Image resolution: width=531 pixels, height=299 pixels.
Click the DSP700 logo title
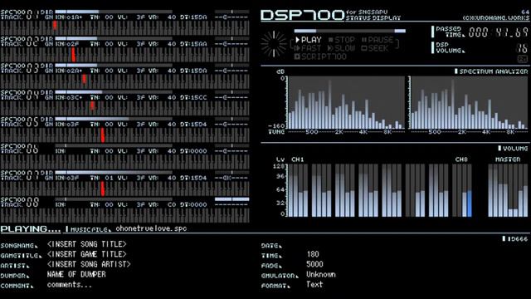(302, 15)
